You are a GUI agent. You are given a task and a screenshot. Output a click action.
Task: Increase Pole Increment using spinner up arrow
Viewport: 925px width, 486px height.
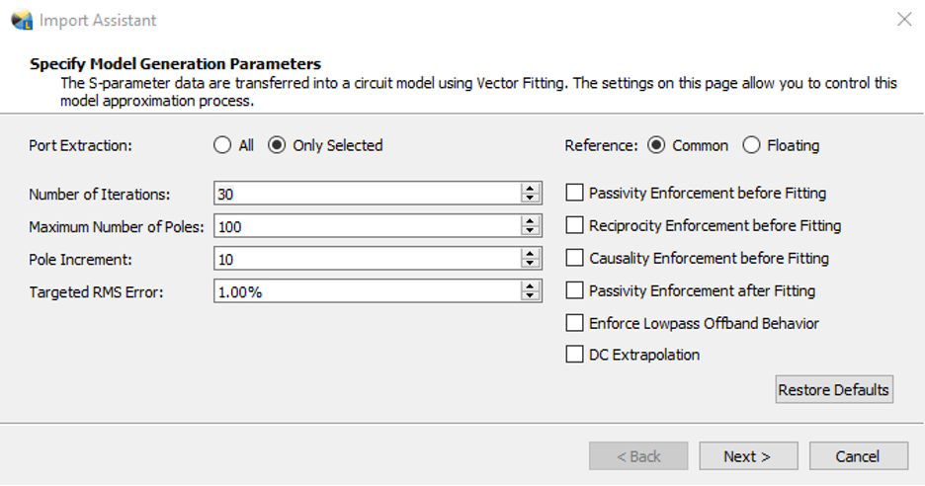[531, 254]
